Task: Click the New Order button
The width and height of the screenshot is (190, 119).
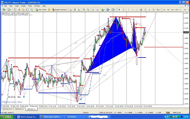Action: click(41, 10)
